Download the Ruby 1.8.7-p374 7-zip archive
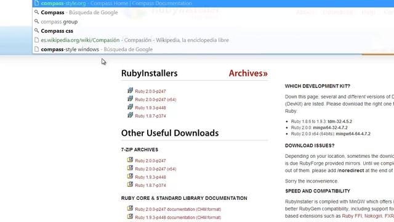Image resolution: width=394 pixels, height=222 pixels. click(150, 186)
